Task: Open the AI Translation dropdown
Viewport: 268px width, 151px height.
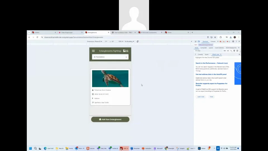Action: [x=110, y=57]
